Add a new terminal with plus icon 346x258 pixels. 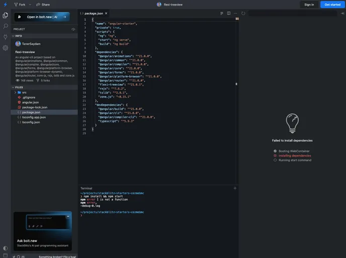coord(234,188)
